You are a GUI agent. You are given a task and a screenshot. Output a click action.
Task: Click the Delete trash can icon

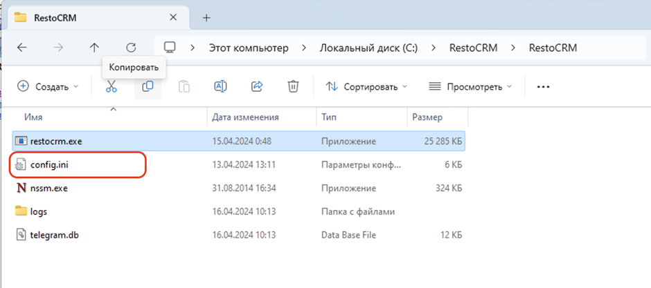pos(293,86)
